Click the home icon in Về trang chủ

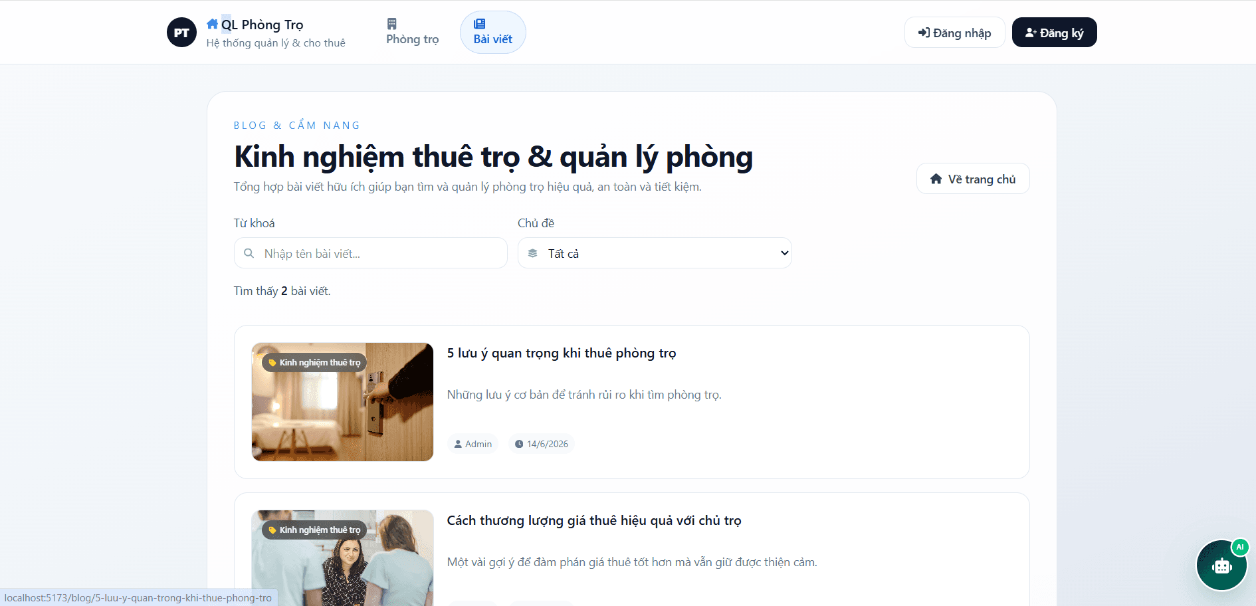[936, 179]
